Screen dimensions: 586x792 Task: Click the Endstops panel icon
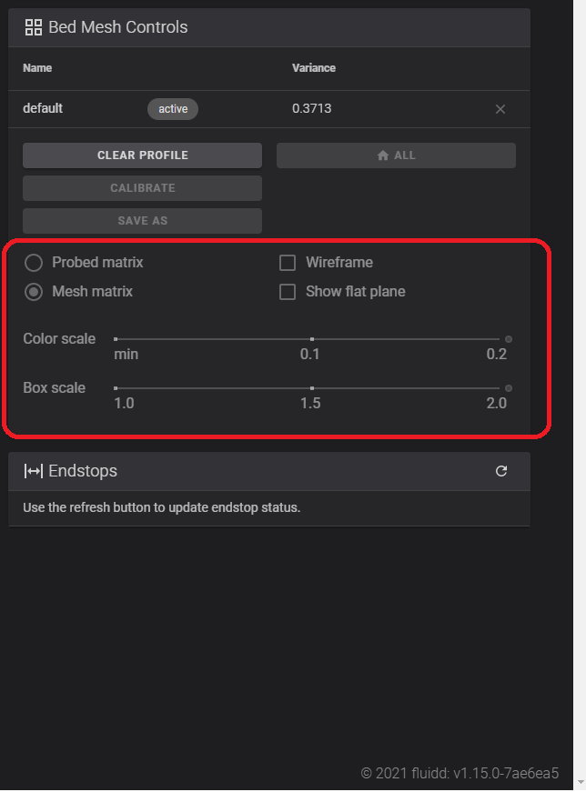point(32,471)
